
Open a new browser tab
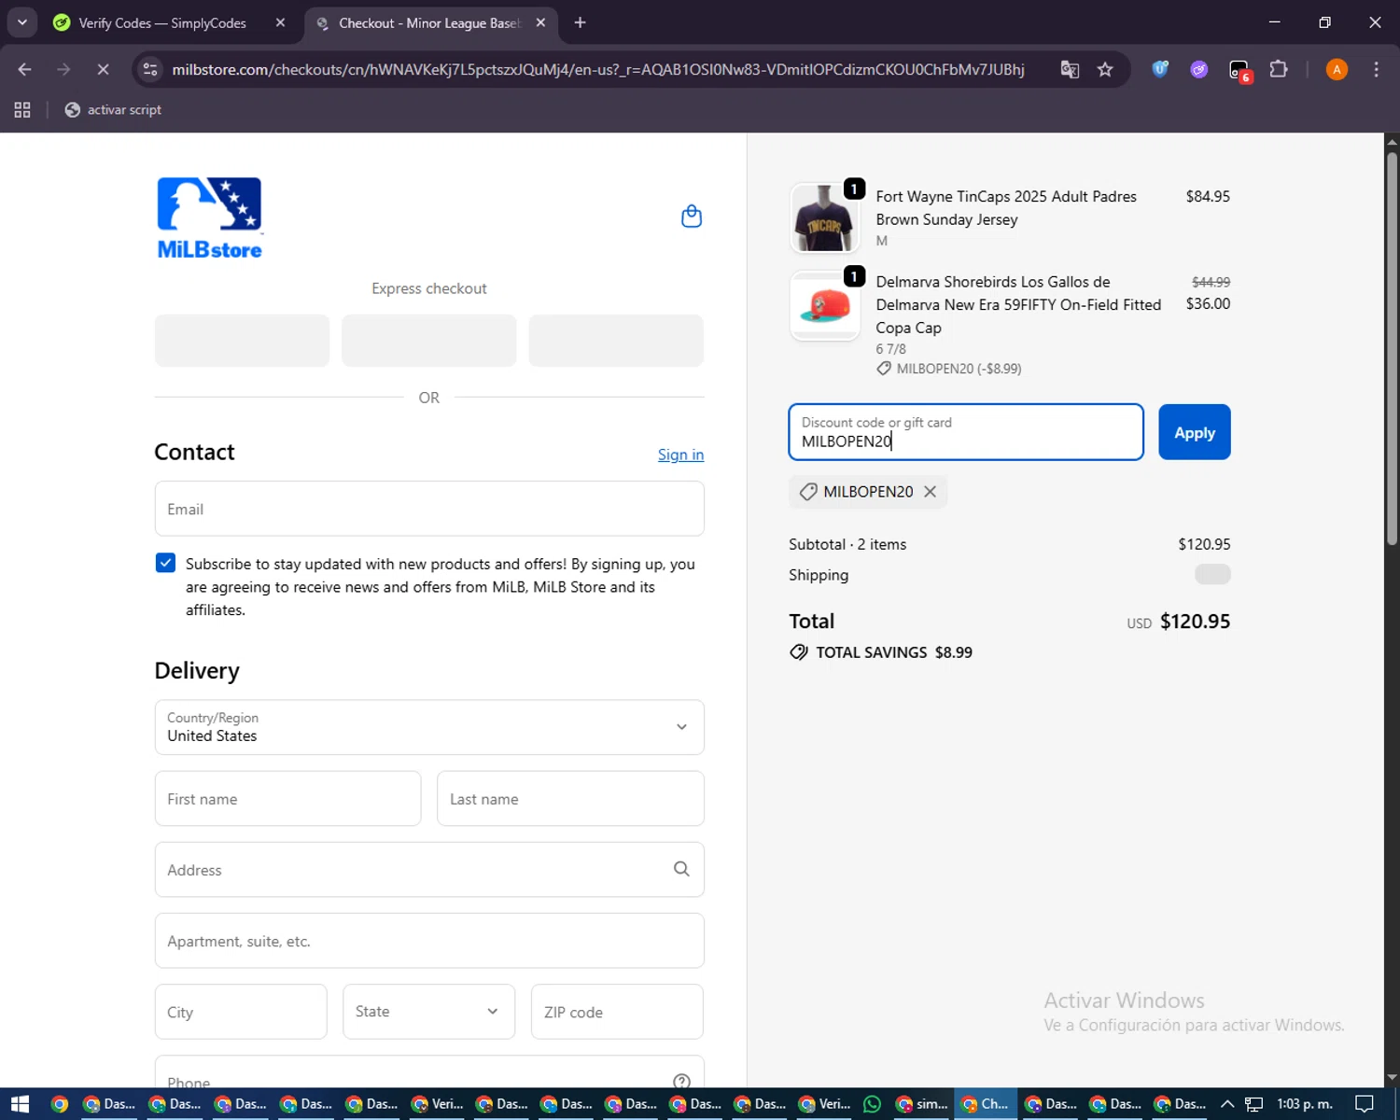581,22
